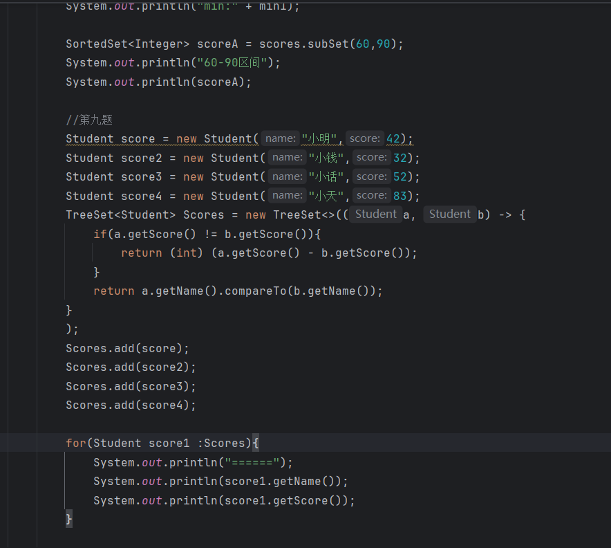Click the Scores.add(score3) statement
This screenshot has width=611, height=548.
[x=131, y=386]
